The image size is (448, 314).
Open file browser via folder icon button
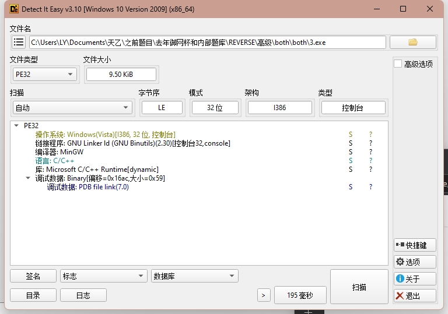[x=413, y=43]
